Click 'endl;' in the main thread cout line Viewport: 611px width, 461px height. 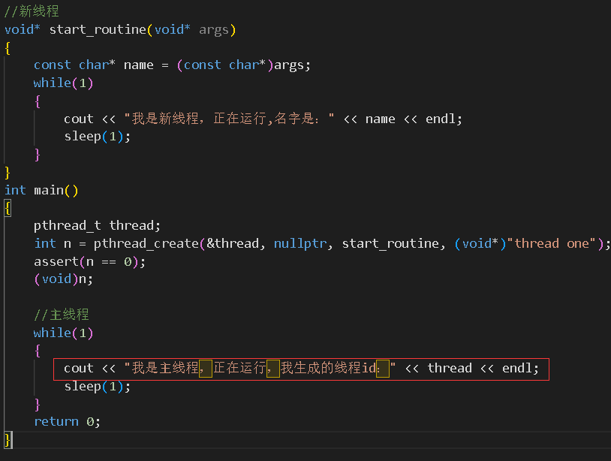(x=520, y=368)
